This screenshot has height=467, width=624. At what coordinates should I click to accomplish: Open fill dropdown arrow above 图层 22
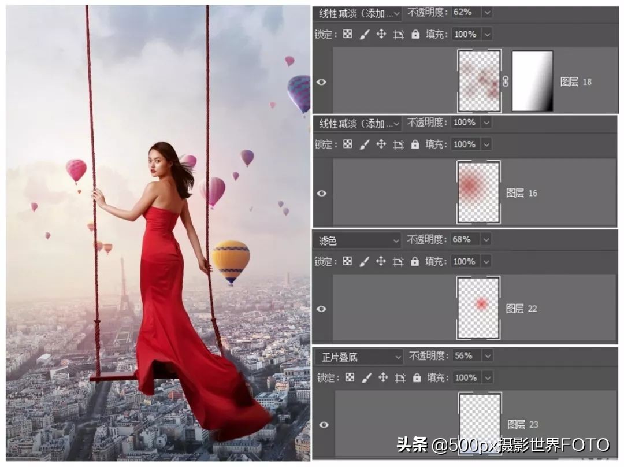pos(486,262)
